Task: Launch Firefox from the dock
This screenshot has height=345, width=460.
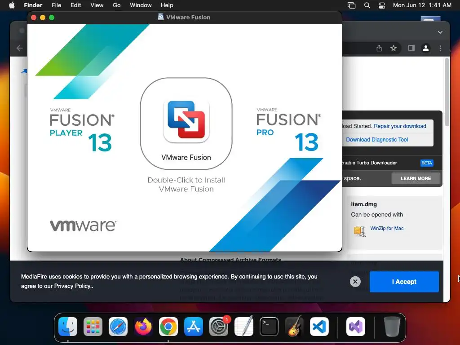Action: point(143,327)
